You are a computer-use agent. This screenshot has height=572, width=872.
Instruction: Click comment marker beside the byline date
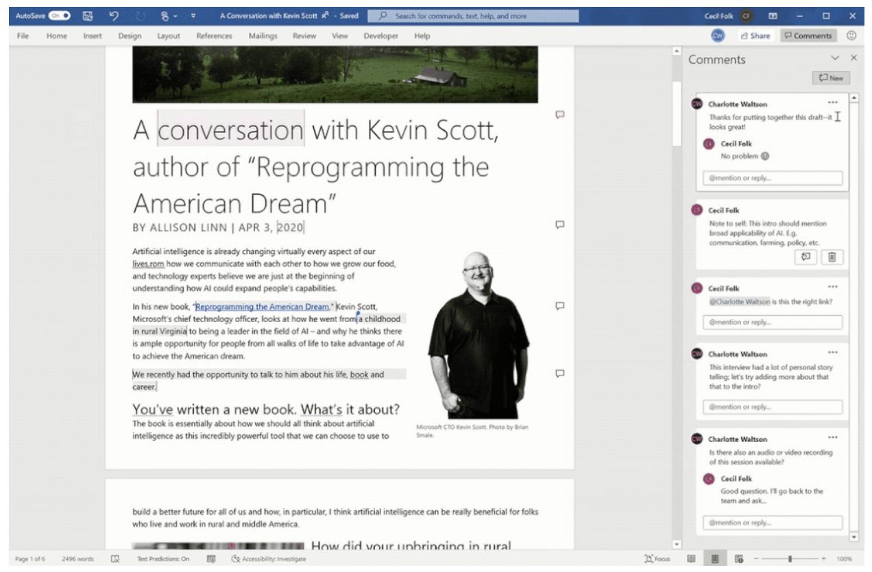tap(559, 224)
